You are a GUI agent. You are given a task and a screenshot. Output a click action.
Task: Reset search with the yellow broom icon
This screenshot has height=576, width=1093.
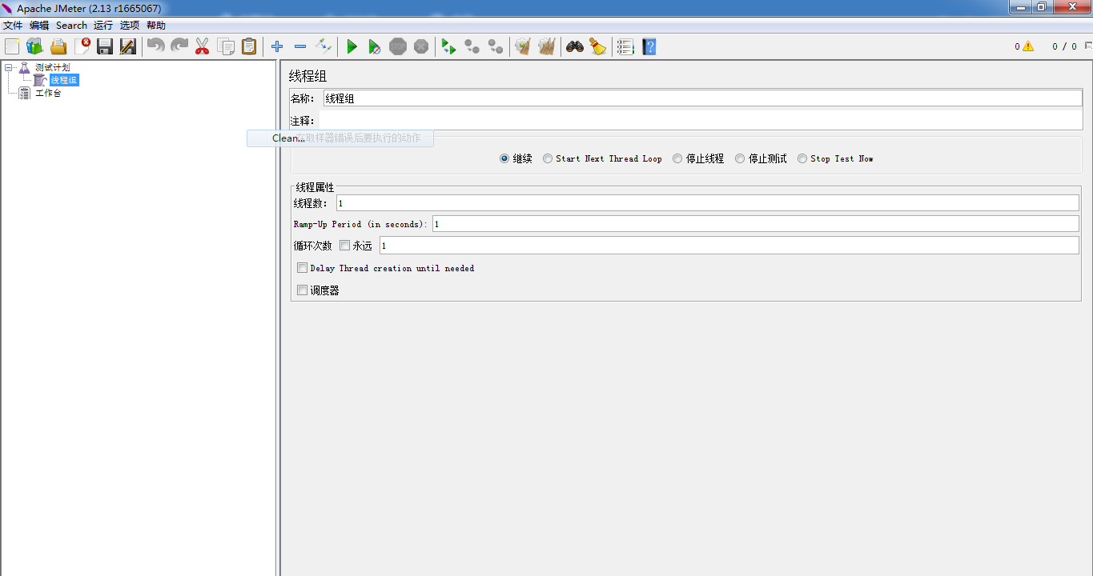(597, 46)
